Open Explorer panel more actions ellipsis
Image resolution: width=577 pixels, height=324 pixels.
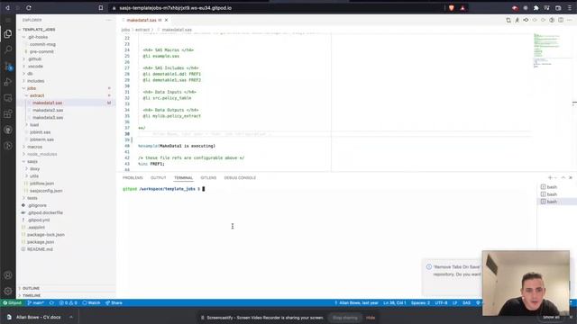click(108, 20)
